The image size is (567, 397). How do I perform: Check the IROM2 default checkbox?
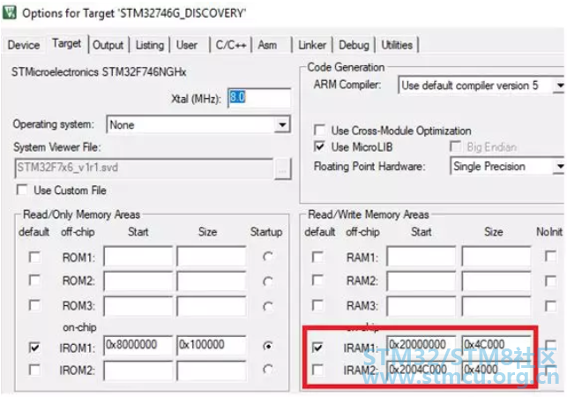coord(34,370)
